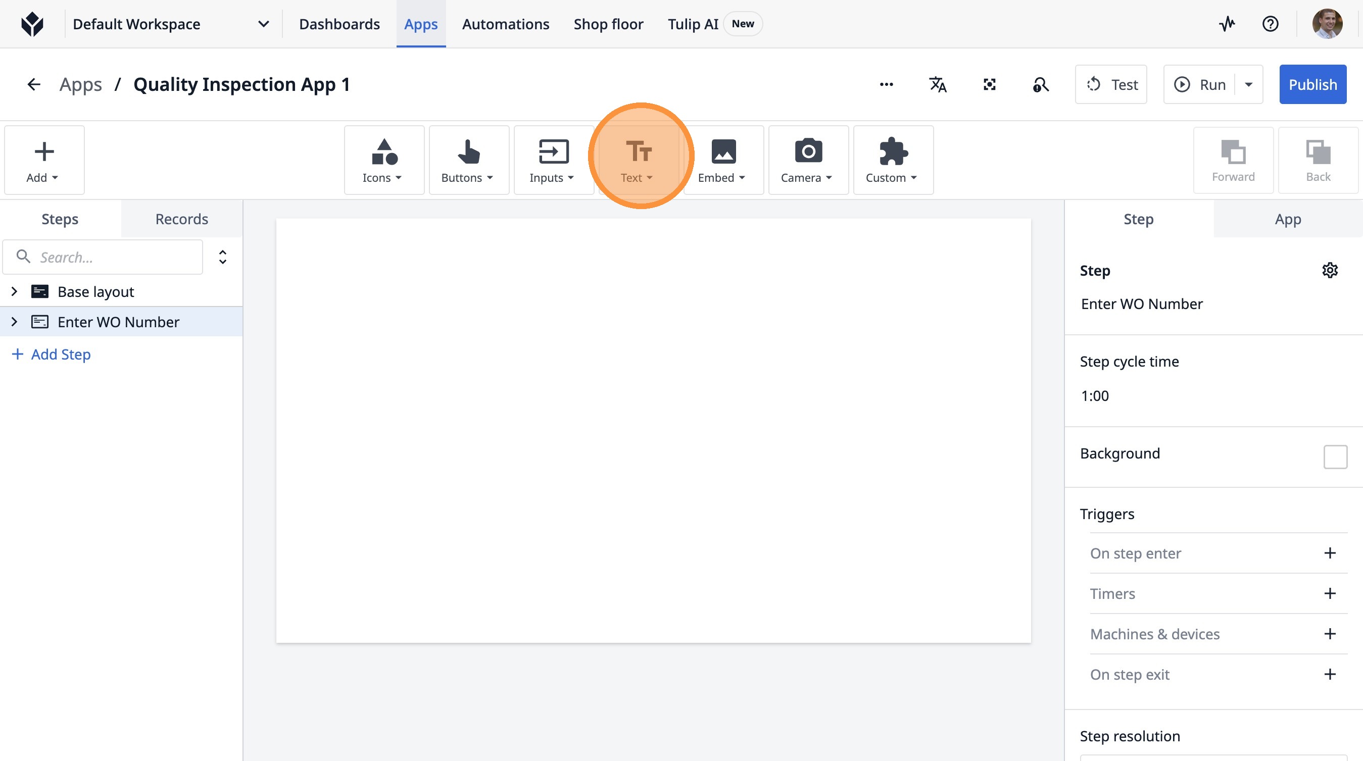
Task: Expand the Base layout step
Action: point(14,291)
